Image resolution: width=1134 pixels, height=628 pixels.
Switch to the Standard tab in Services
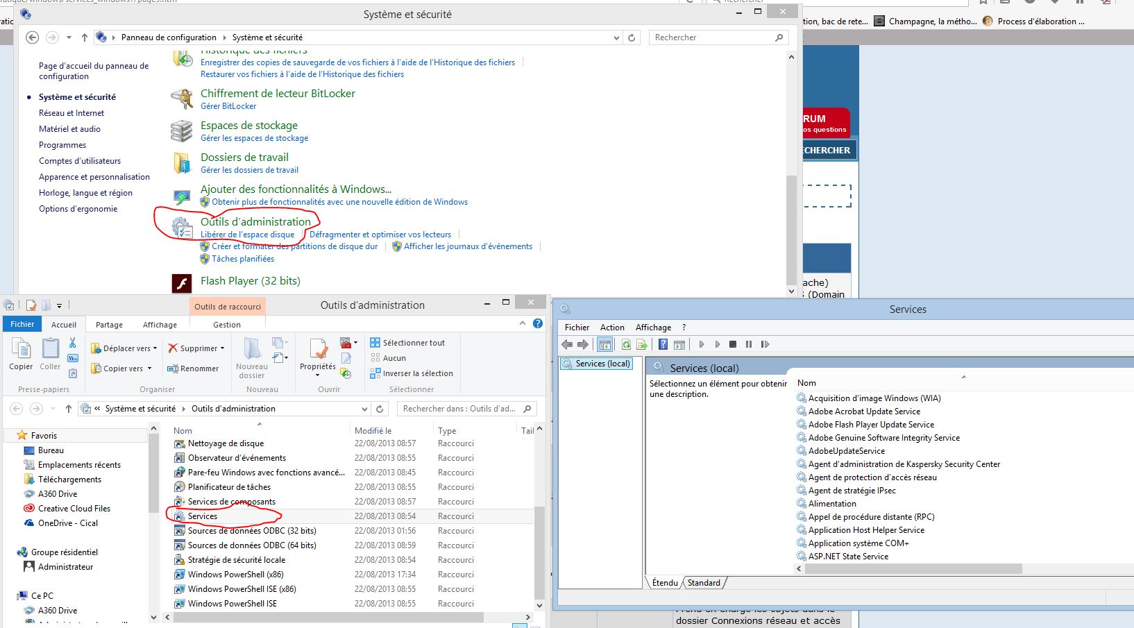pyautogui.click(x=704, y=583)
